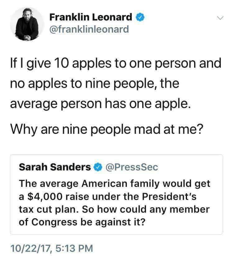Image resolution: width=233 pixels, height=262 pixels.
Task: Click the 'no apples to nine people' line
Action: click(95, 84)
